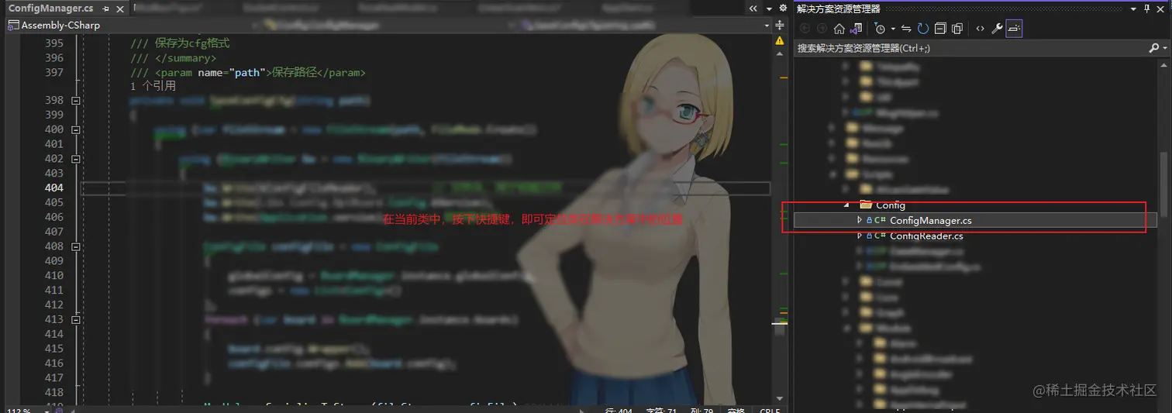The image size is (1172, 413).
Task: Click the warning indicator above editor scrollbar
Action: pos(779,41)
